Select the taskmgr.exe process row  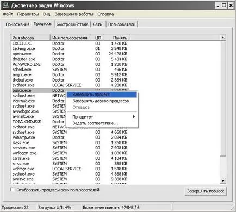(x=70, y=49)
